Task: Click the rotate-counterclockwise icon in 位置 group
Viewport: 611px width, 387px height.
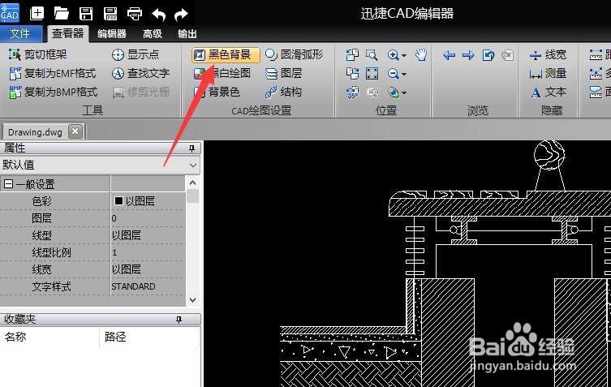Action: pyautogui.click(x=352, y=73)
